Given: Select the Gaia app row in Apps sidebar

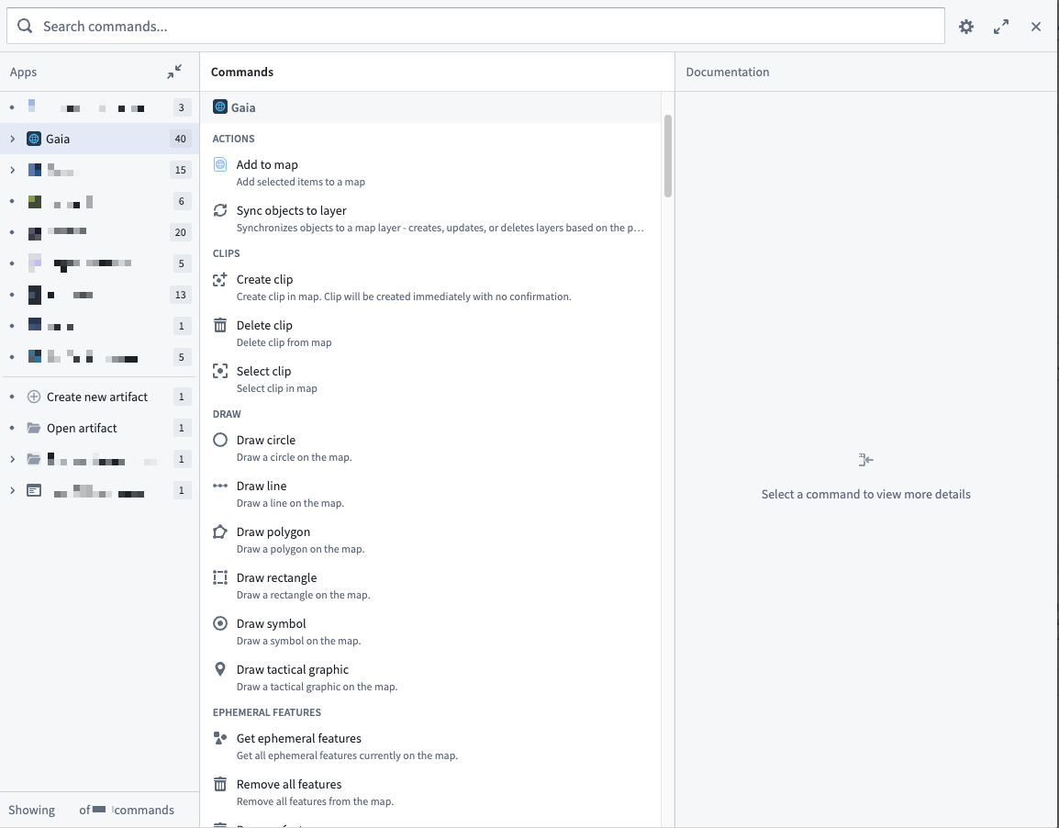Looking at the screenshot, I should pos(59,139).
